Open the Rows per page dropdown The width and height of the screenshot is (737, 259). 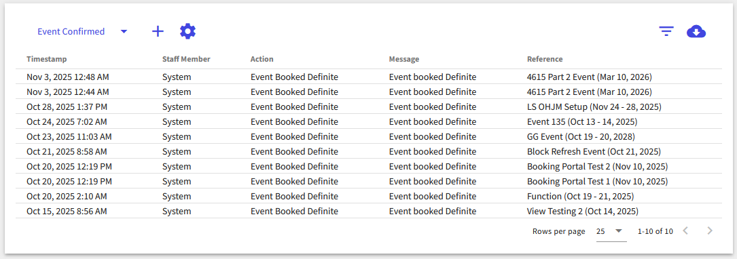(x=611, y=231)
